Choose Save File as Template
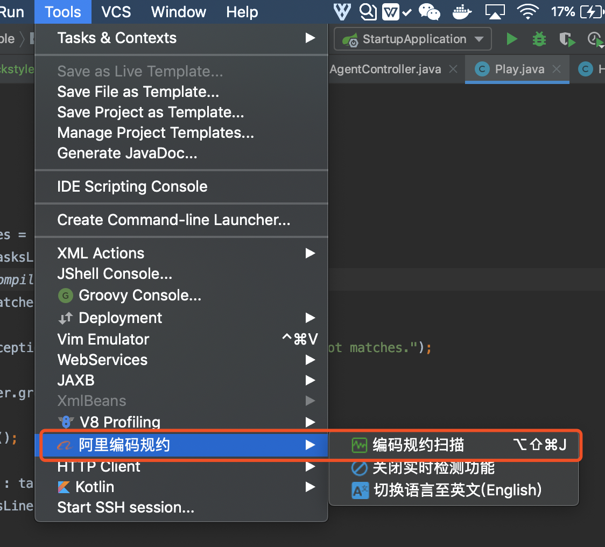The image size is (605, 547). pos(138,92)
